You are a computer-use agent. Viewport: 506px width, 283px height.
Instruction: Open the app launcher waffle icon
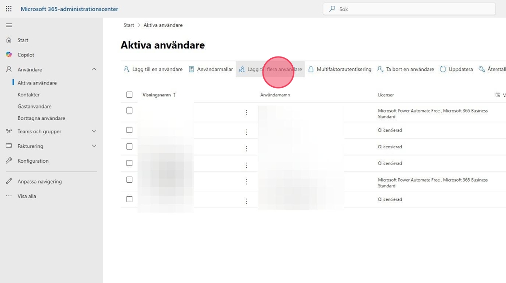pos(9,9)
